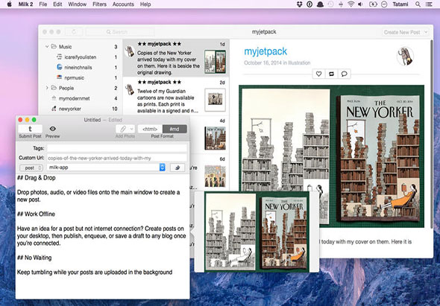This screenshot has width=440, height=306.
Task: Like the post with heart icon
Action: coord(318,74)
